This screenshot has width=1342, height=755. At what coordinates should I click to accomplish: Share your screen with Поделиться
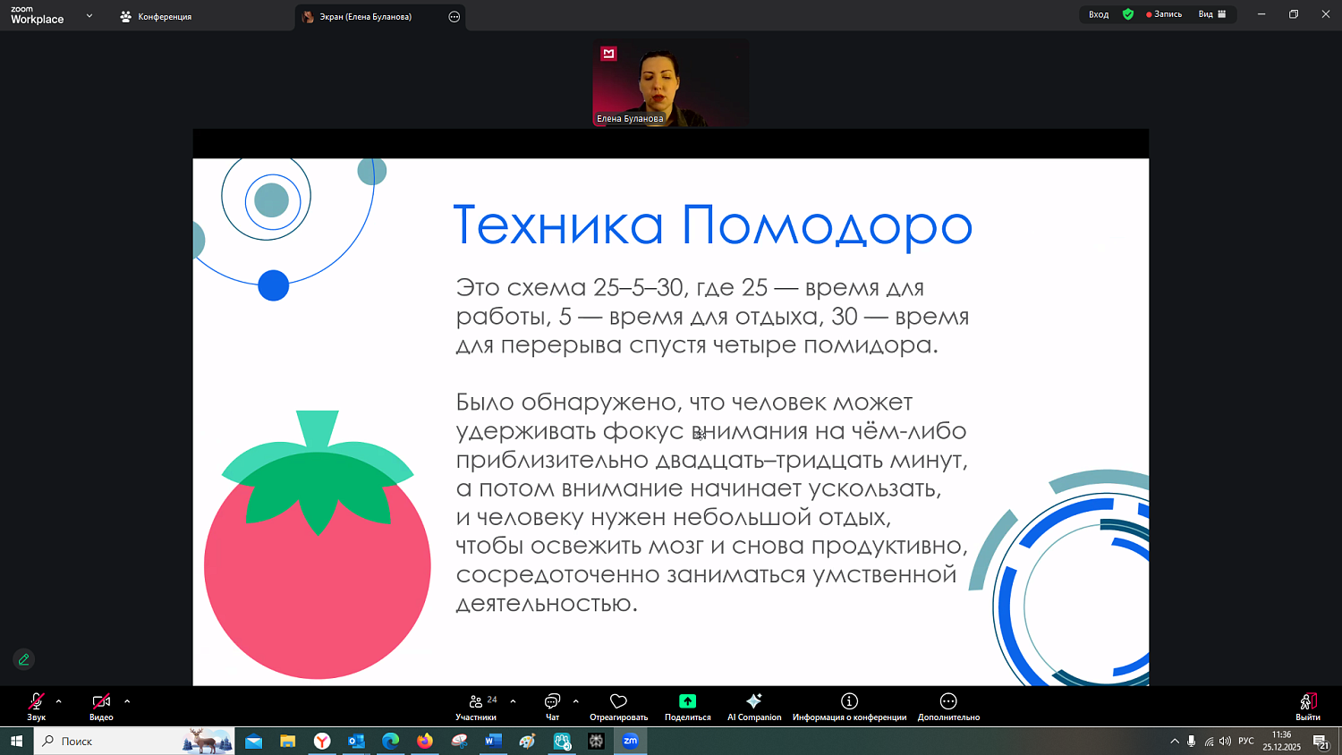click(x=686, y=707)
